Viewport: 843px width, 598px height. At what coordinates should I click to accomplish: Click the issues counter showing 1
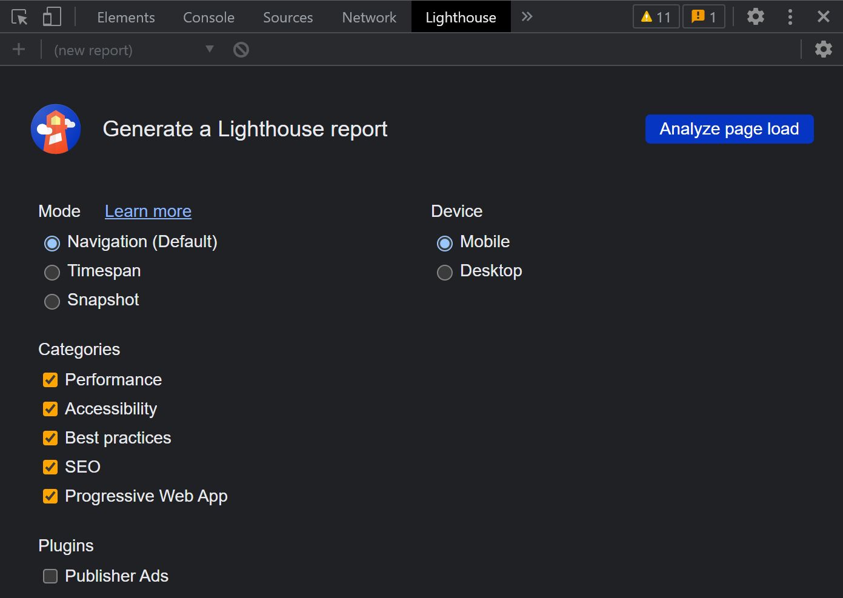tap(704, 17)
